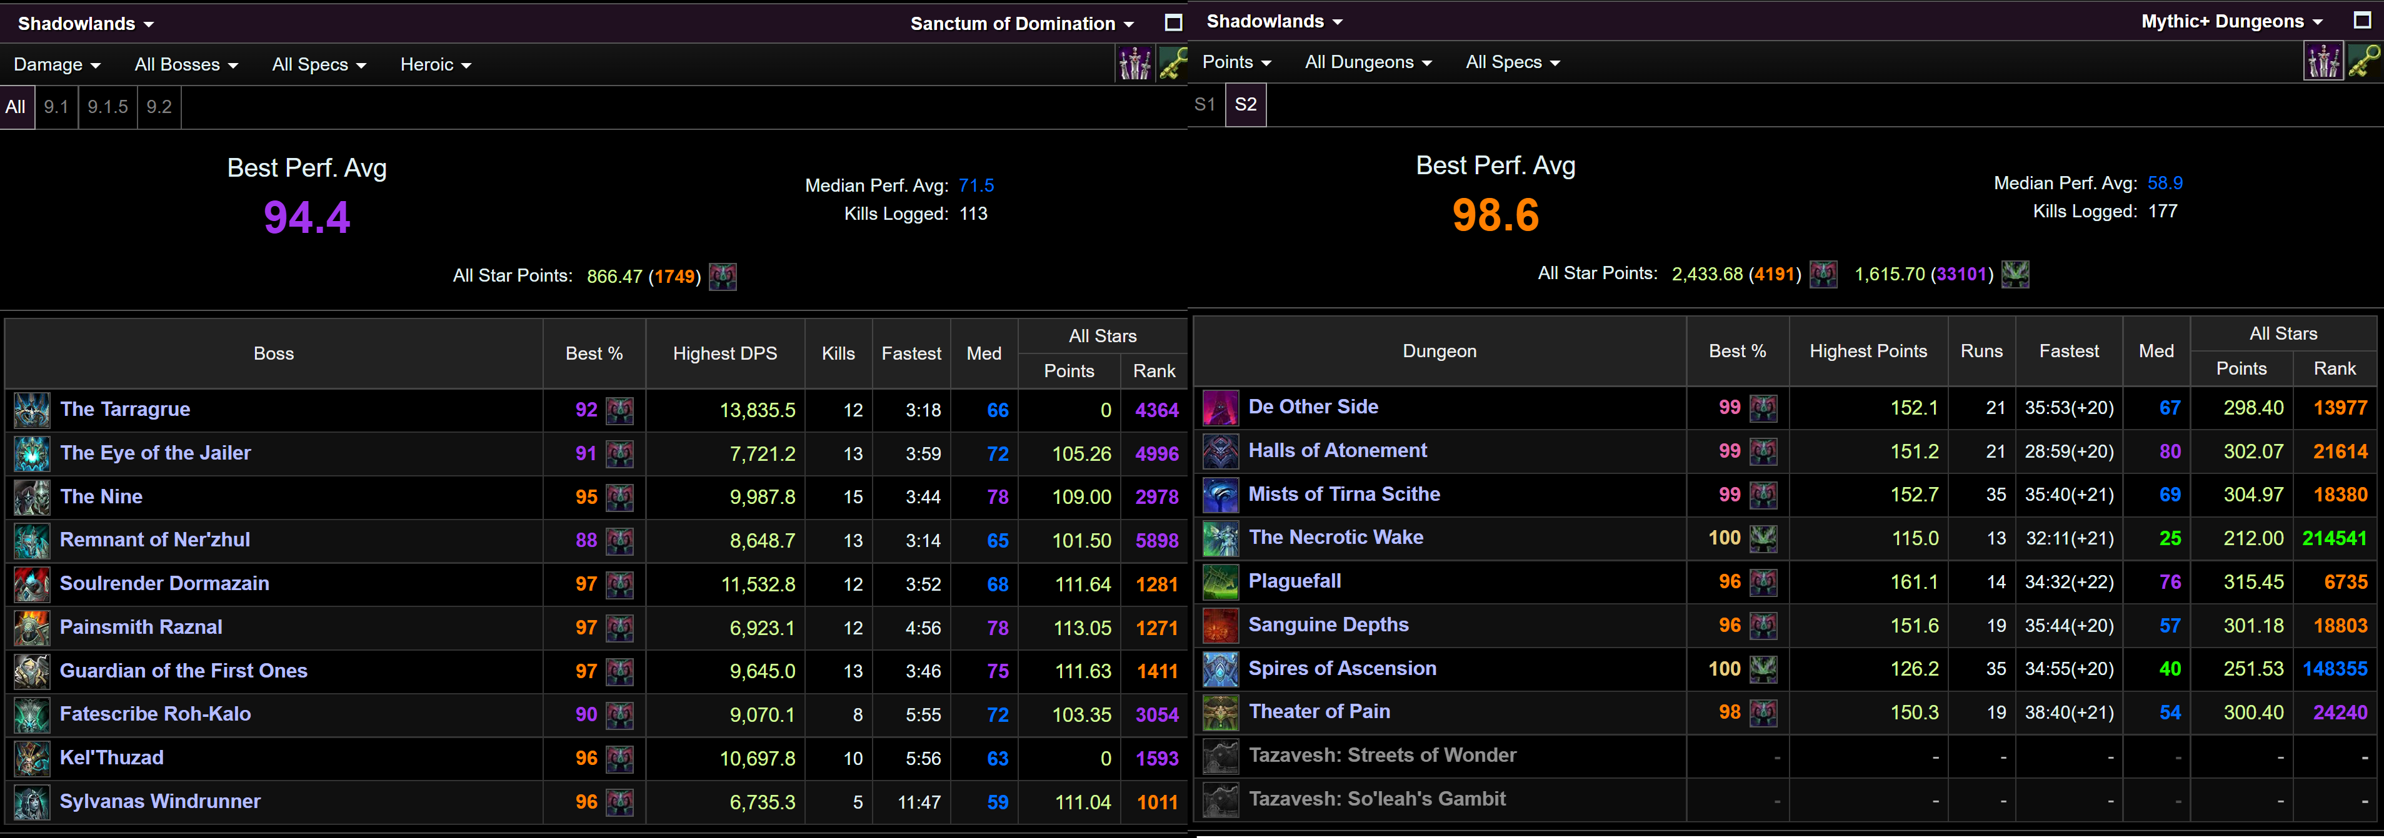Click Sylvanas Windrunner boss portrait icon
Viewport: 2384px width, 838px height.
coord(33,802)
